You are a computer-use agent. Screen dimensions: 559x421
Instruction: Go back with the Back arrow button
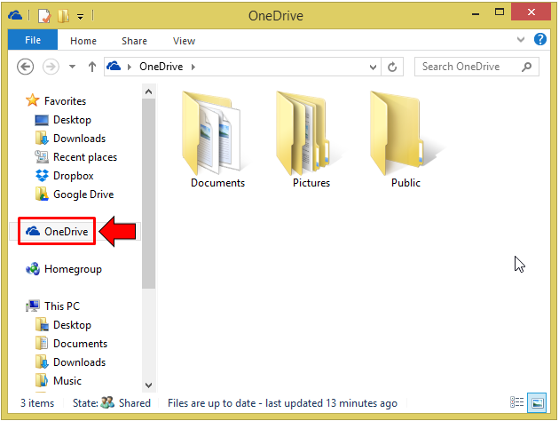coord(26,67)
